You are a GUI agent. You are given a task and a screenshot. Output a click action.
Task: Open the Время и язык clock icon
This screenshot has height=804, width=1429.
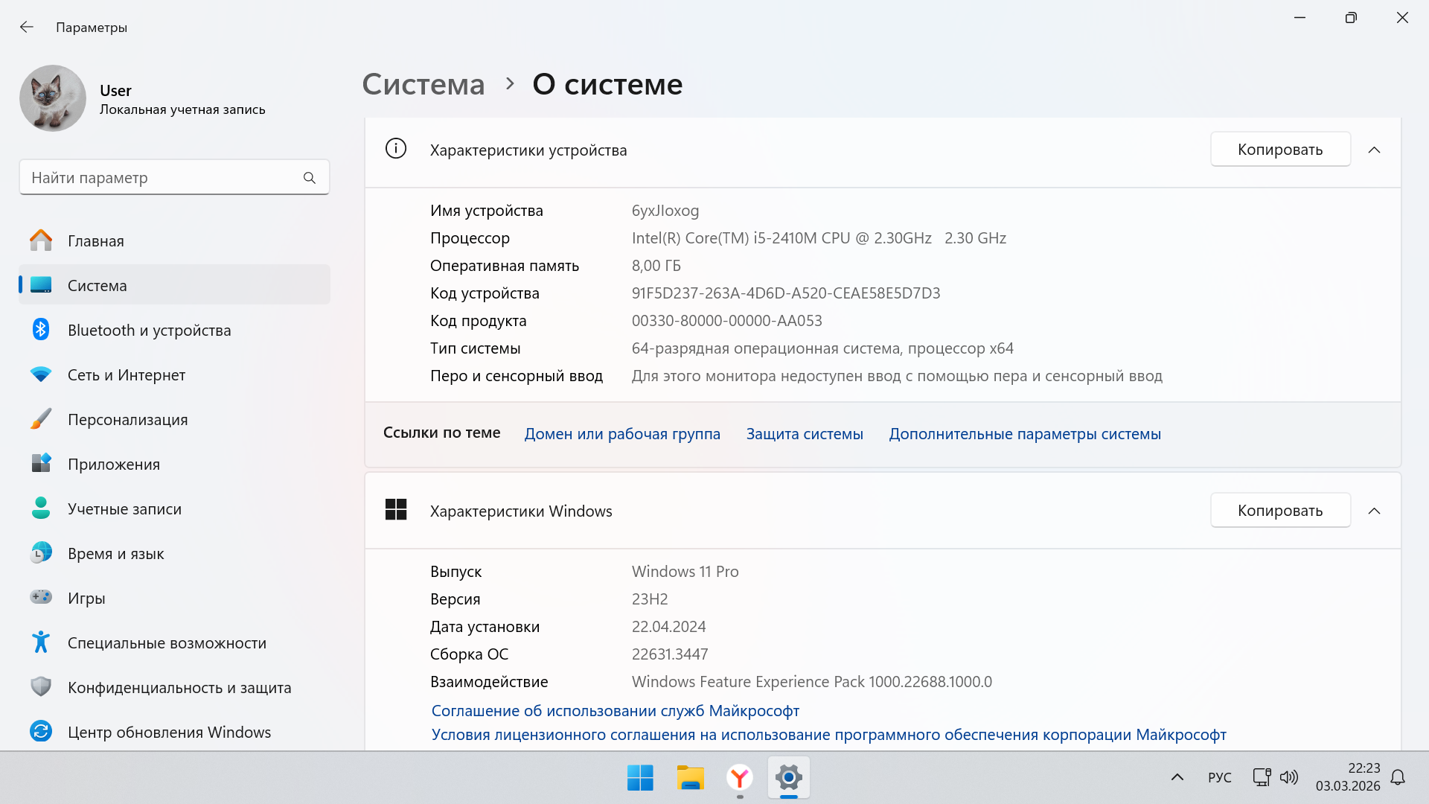[41, 552]
